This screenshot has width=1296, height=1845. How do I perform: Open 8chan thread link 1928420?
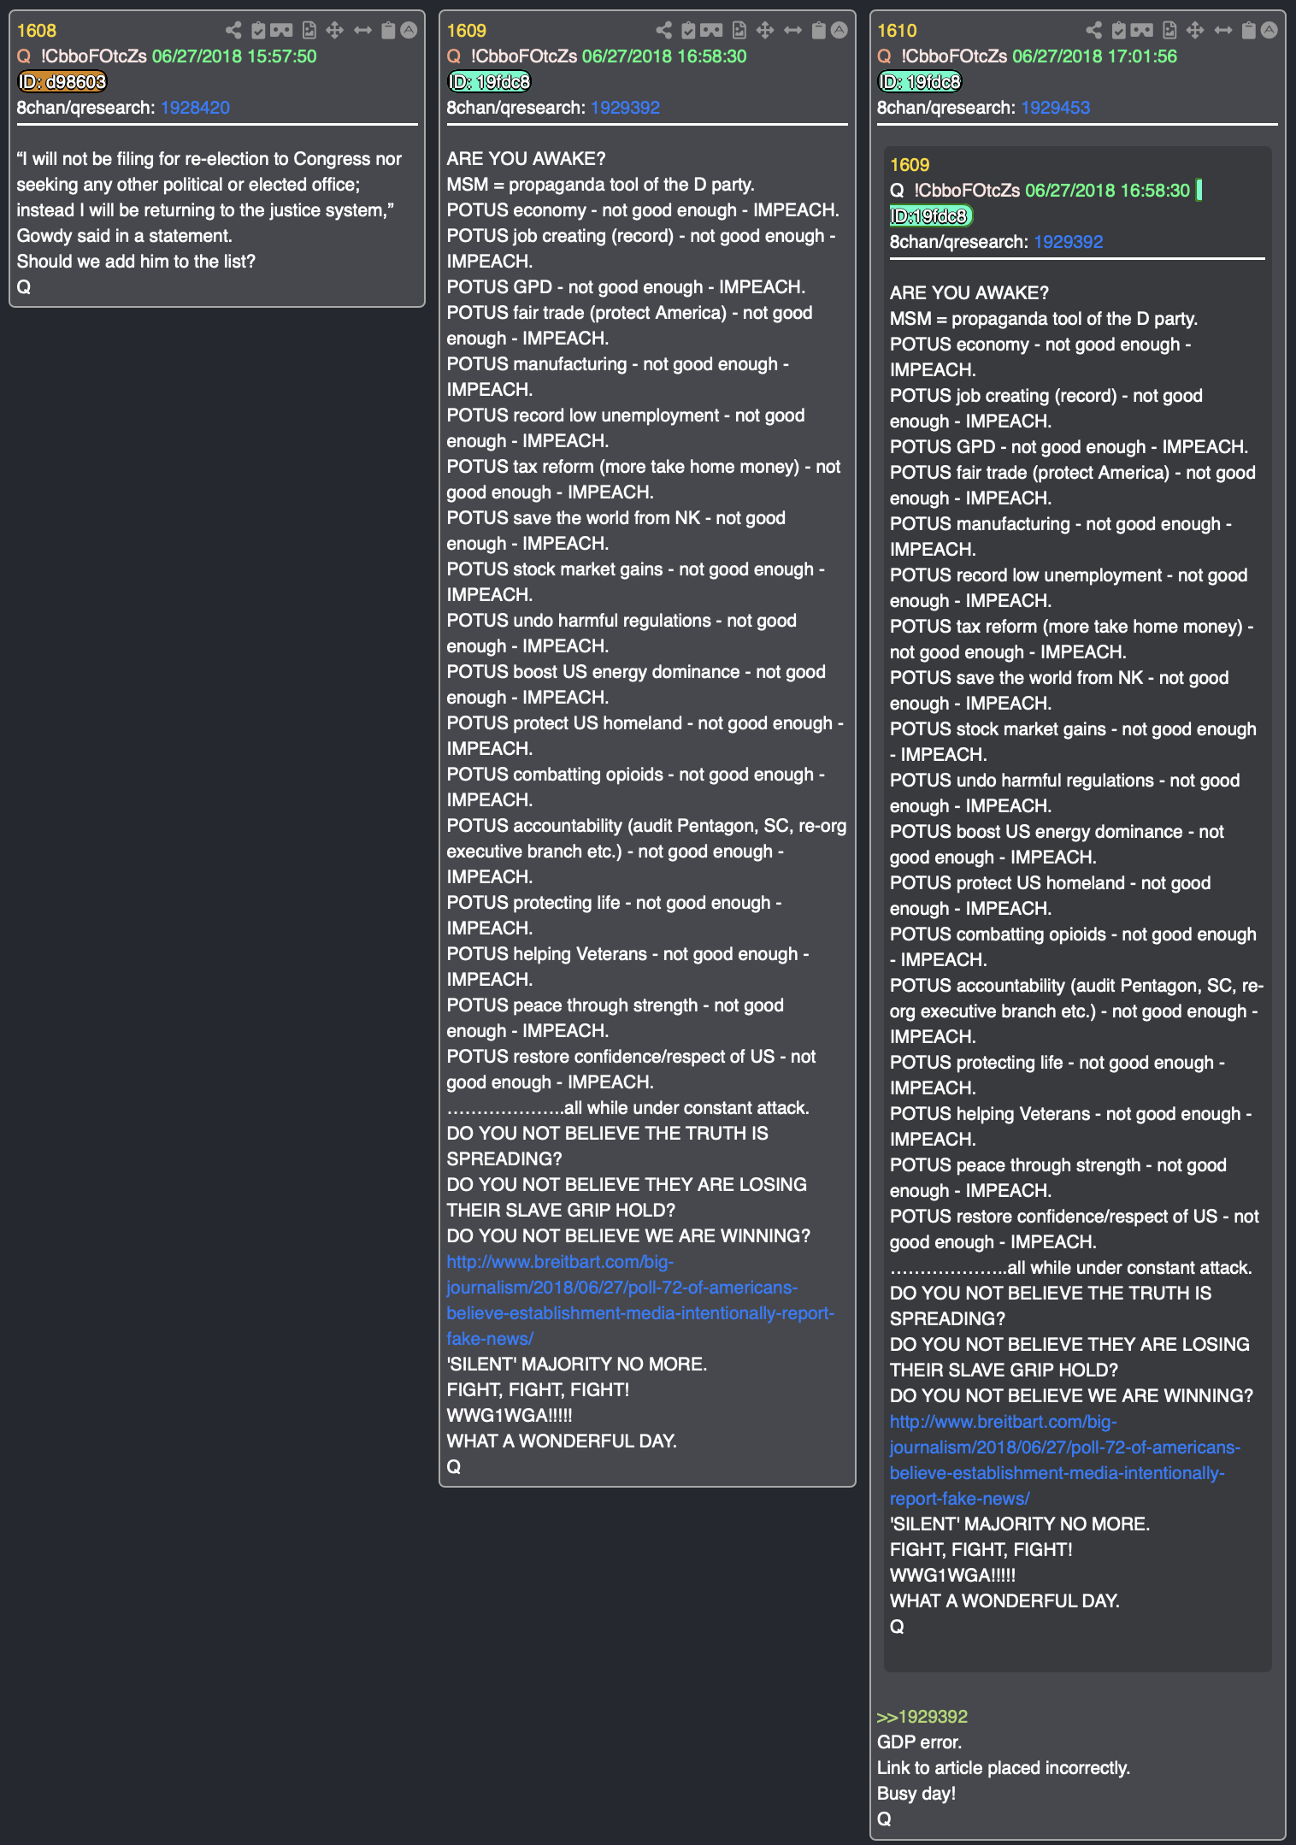pyautogui.click(x=195, y=108)
